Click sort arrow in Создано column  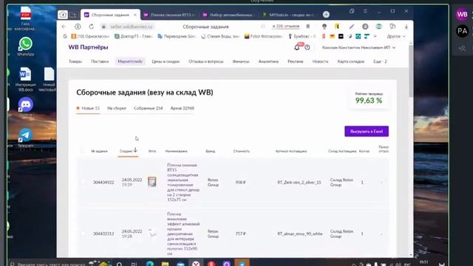point(135,150)
